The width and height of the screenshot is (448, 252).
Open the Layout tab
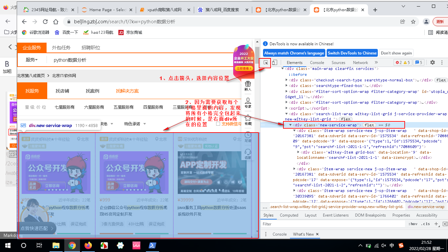click(311, 215)
